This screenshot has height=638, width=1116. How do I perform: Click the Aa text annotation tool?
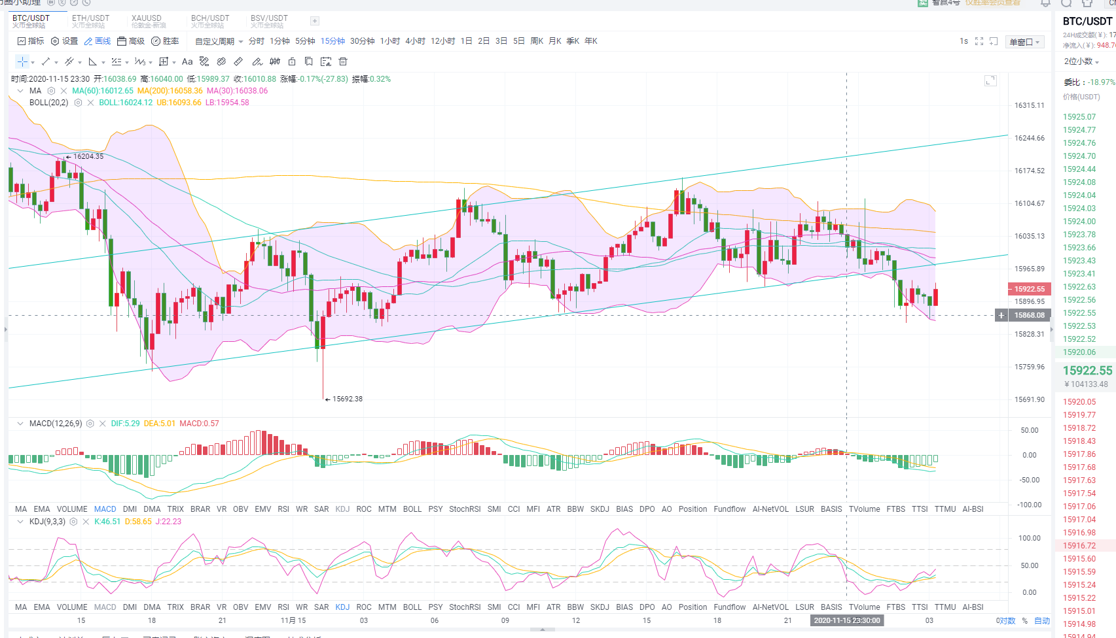click(x=187, y=61)
